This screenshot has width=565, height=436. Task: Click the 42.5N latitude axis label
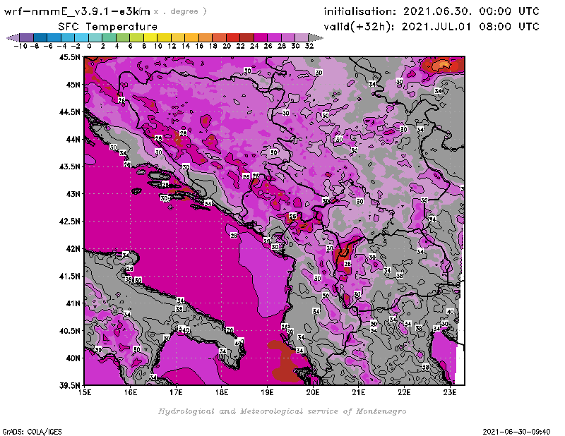[69, 222]
